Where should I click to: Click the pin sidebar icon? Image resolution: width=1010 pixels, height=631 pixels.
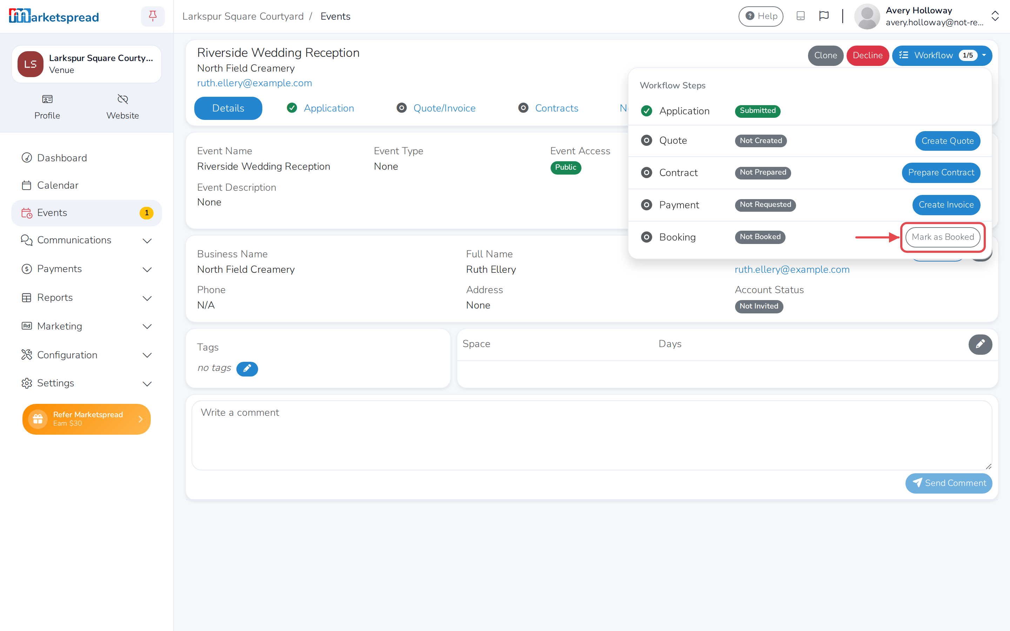tap(153, 16)
